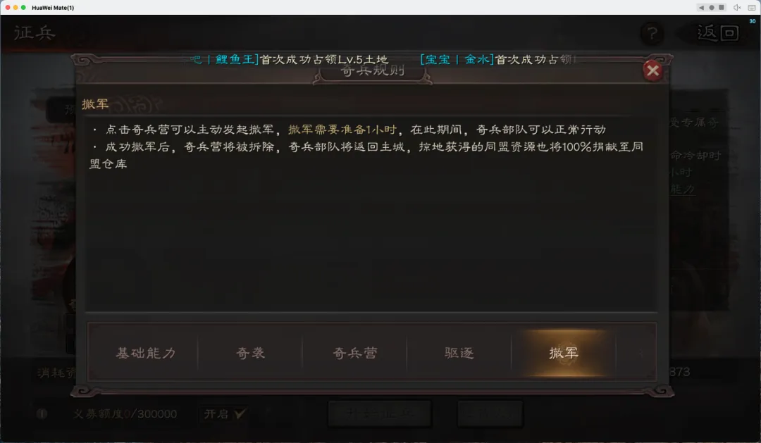Click the emulator recent-apps square icon
Image resolution: width=761 pixels, height=443 pixels.
(x=722, y=7)
